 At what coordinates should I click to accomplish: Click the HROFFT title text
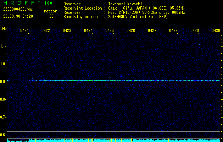(x=22, y=3)
